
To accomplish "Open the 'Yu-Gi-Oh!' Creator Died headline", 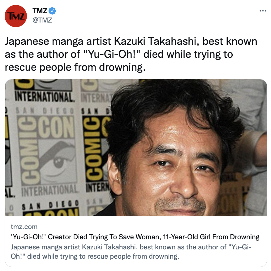I will click(x=135, y=237).
